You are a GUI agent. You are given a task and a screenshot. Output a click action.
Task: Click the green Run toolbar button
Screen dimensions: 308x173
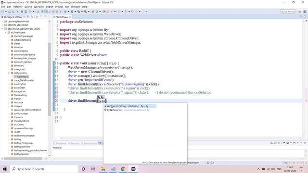click(72, 12)
